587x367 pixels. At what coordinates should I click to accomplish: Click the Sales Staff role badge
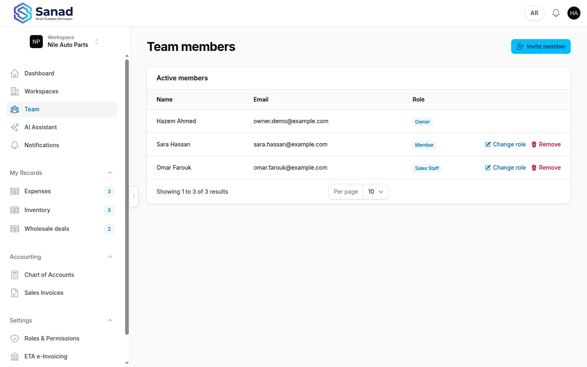tap(427, 168)
